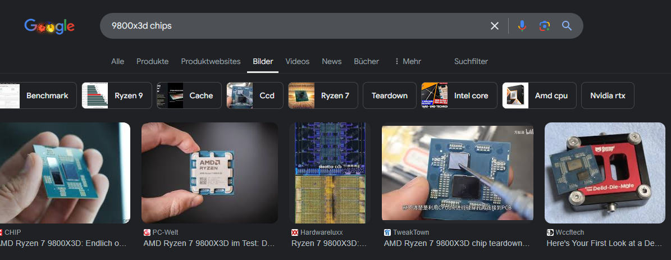
Task: Select the Intel core filter chip
Action: 459,95
